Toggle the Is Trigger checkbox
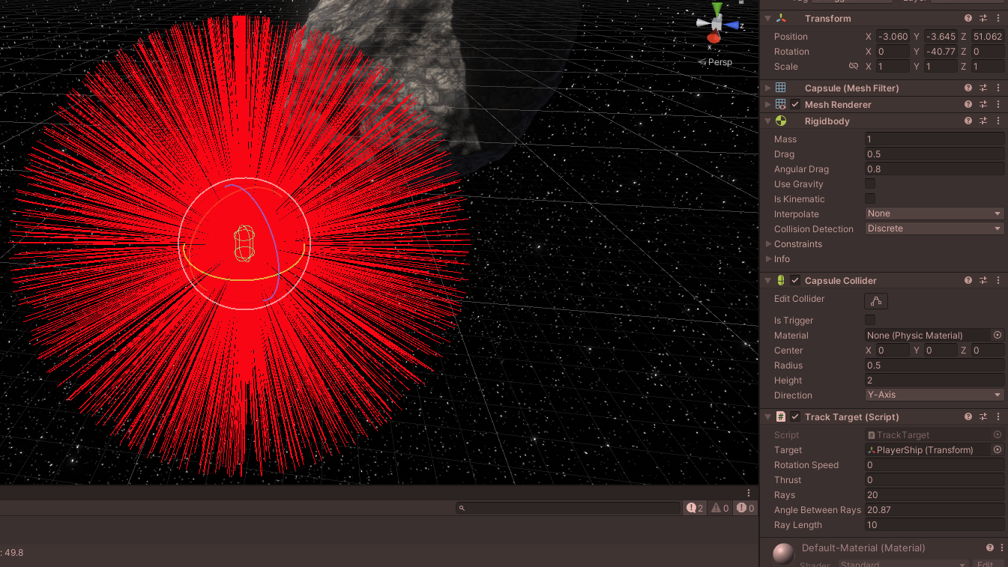Viewport: 1008px width, 567px height. click(x=870, y=321)
